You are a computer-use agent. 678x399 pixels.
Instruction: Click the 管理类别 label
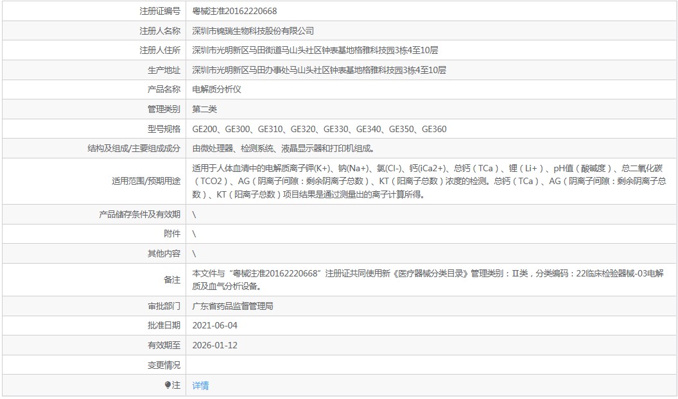tap(164, 109)
